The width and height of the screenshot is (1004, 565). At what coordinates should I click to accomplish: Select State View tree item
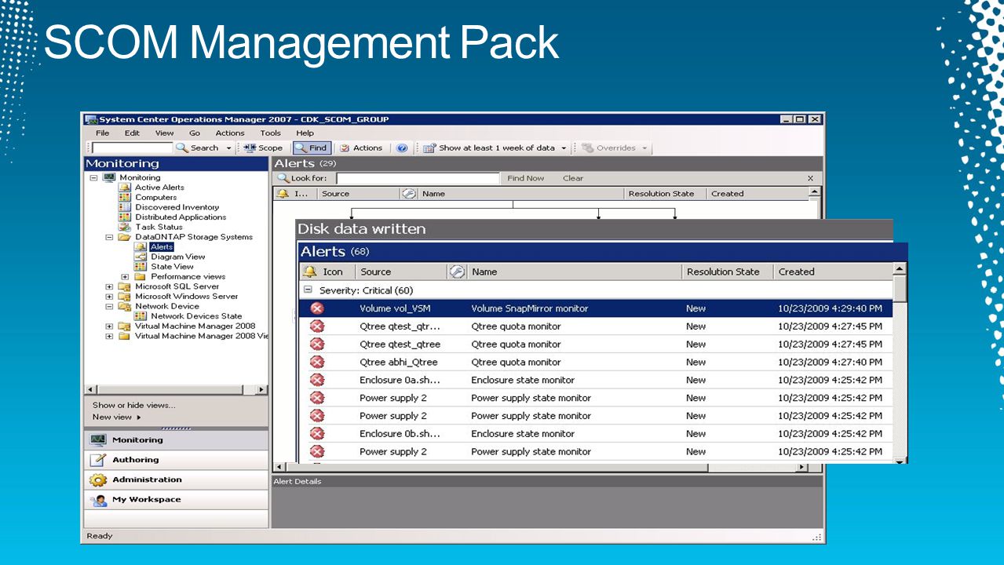172,267
